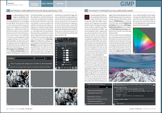Open the dock tab configuration menu button
Screen dimensions: 162x113
(76, 39)
